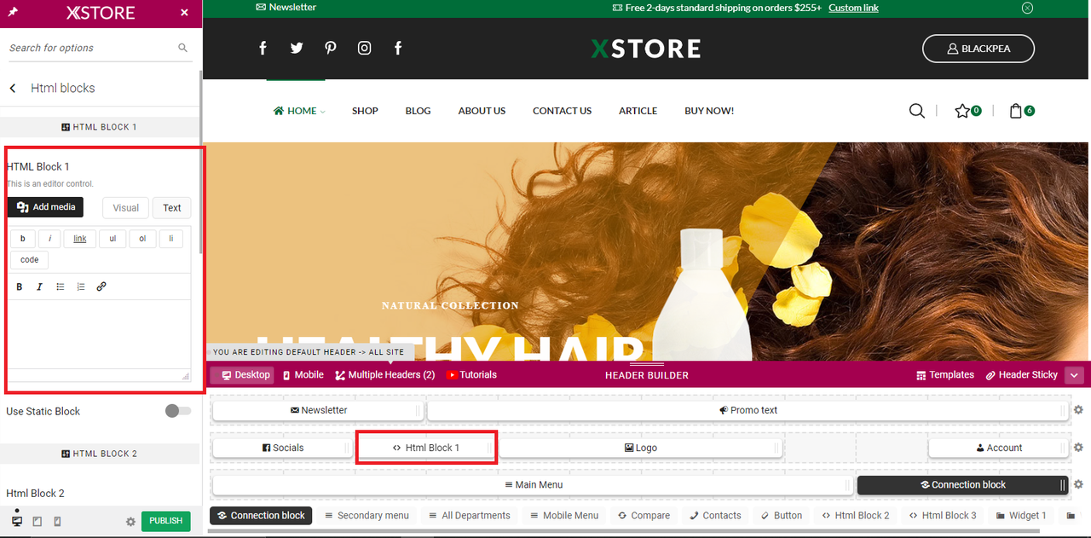Image resolution: width=1091 pixels, height=538 pixels.
Task: Click the Newsletter link in top bar
Action: pos(286,8)
